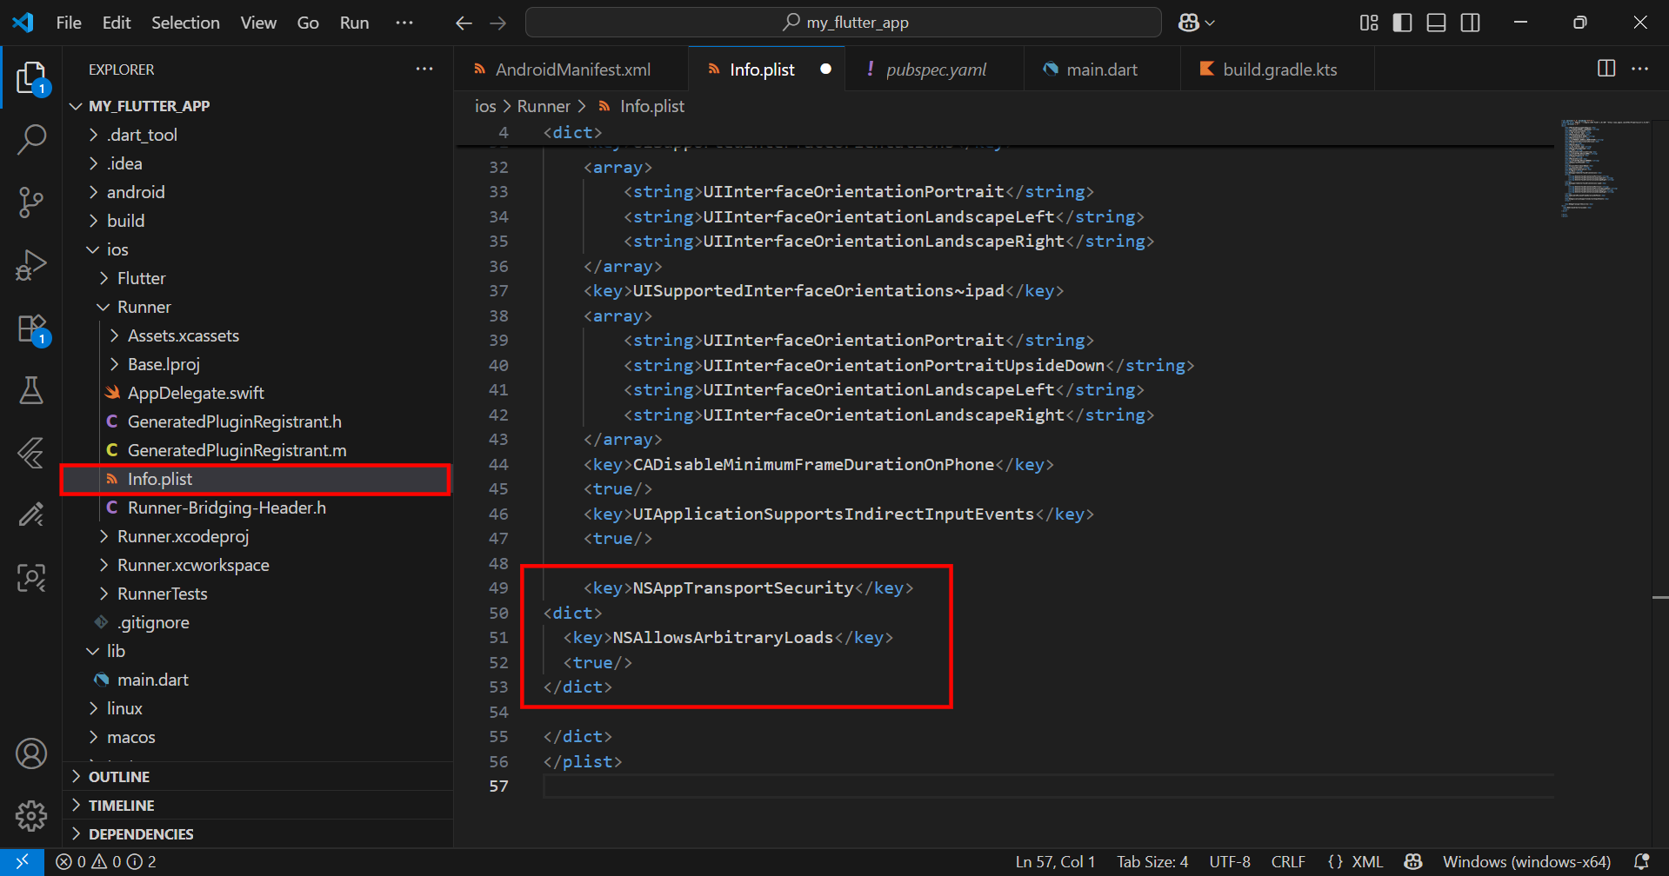Open the Selection menu
1669x876 pixels.
tap(185, 23)
